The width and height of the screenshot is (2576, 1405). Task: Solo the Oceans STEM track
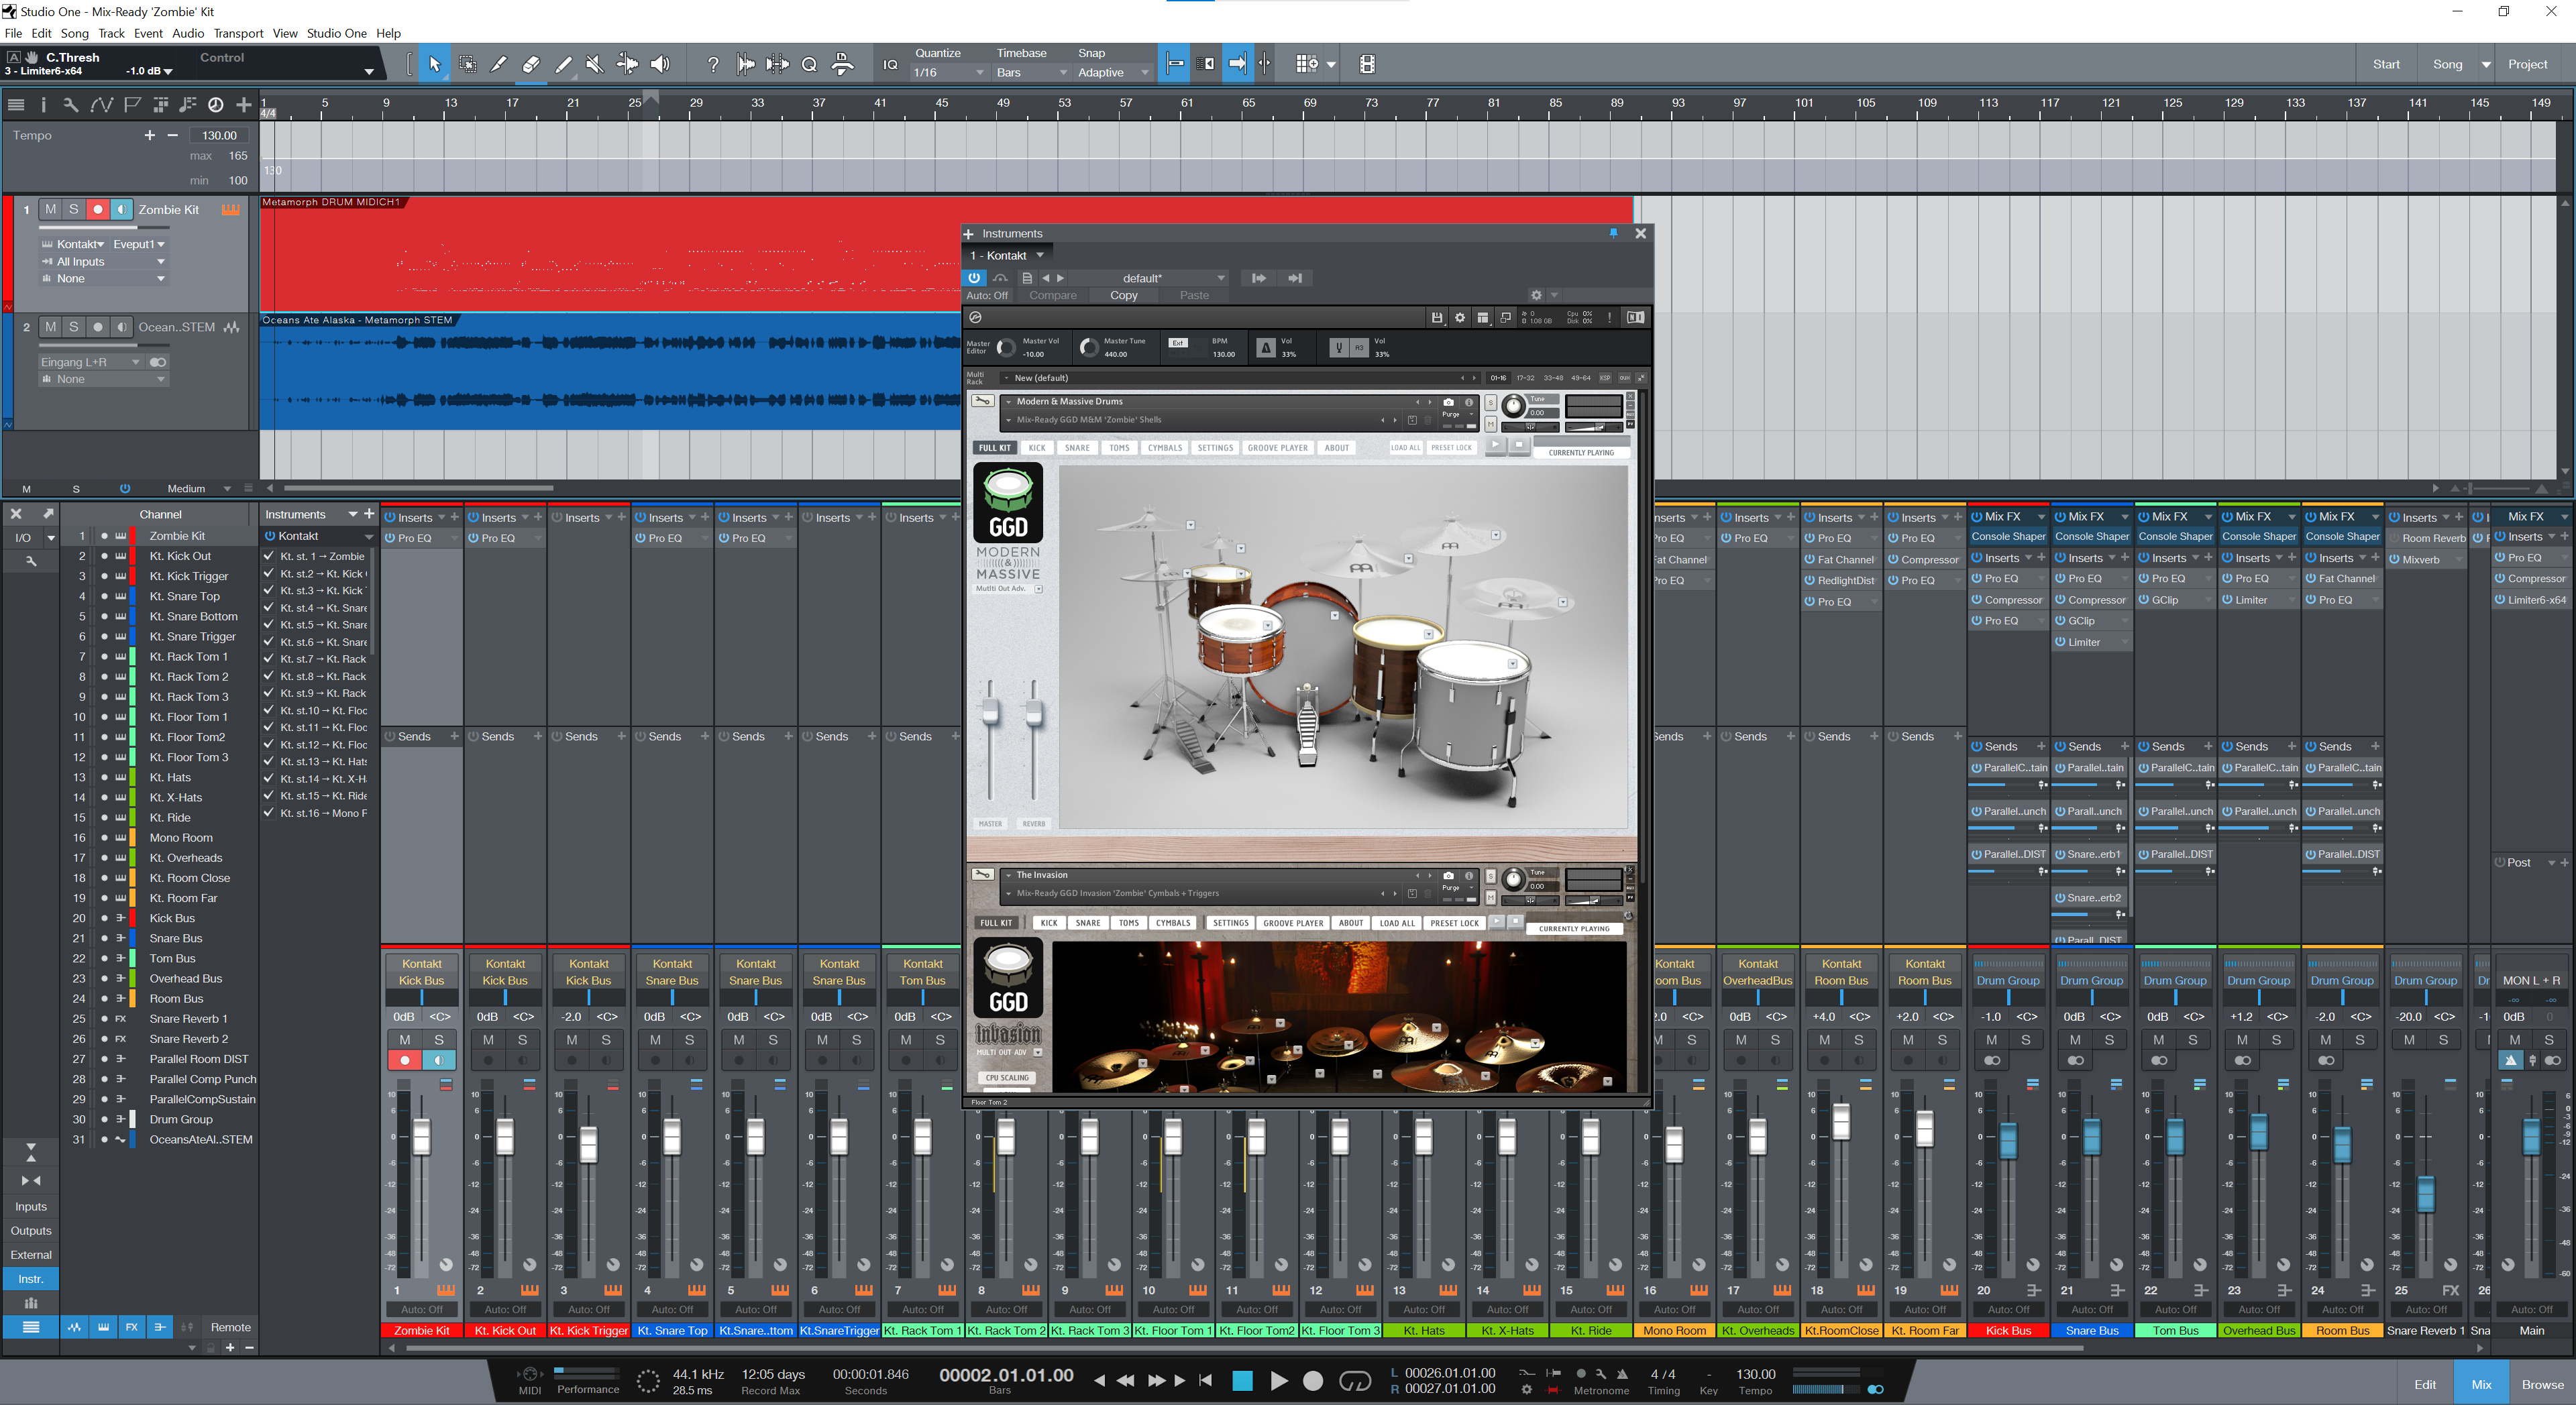click(x=74, y=327)
